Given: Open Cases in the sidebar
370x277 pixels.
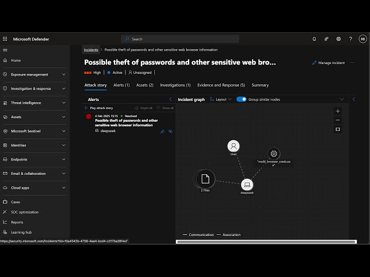Looking at the screenshot, I should click(x=16, y=202).
